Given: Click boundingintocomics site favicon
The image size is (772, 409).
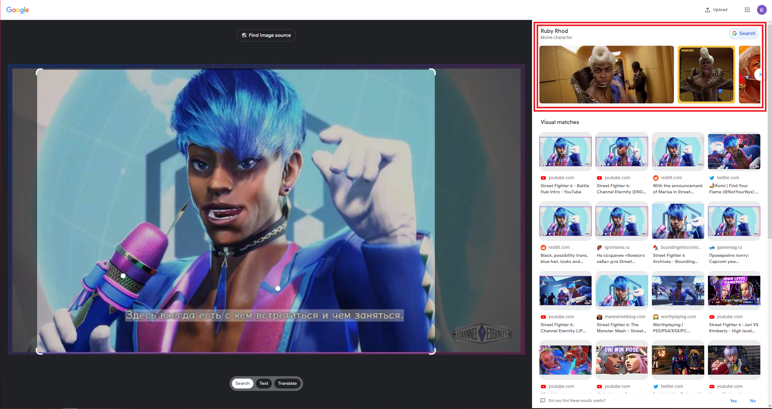Looking at the screenshot, I should pos(656,247).
